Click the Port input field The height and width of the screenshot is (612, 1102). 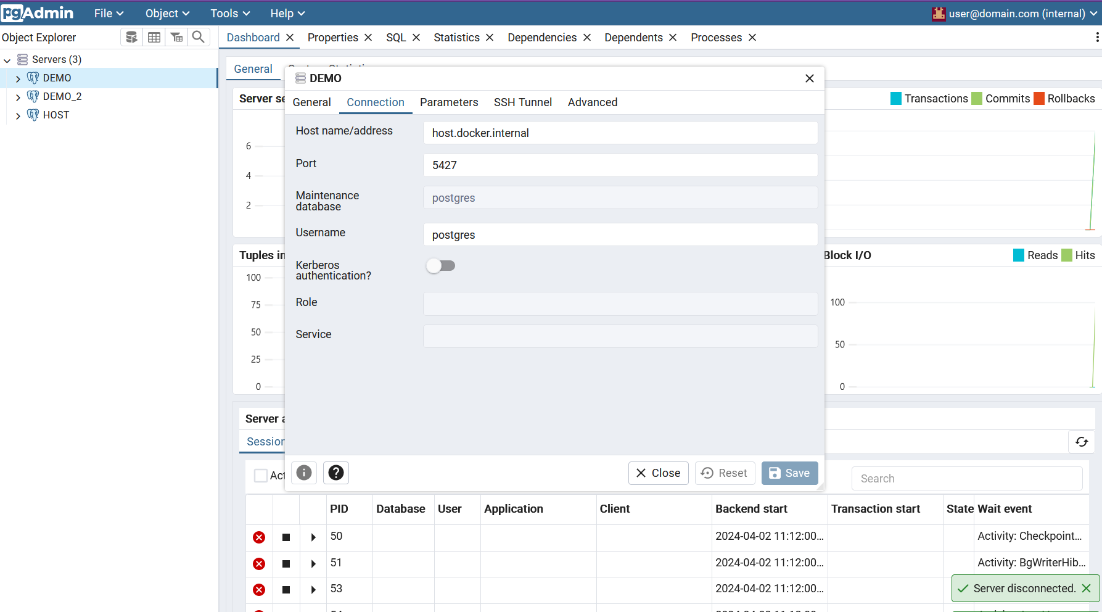[x=620, y=165]
